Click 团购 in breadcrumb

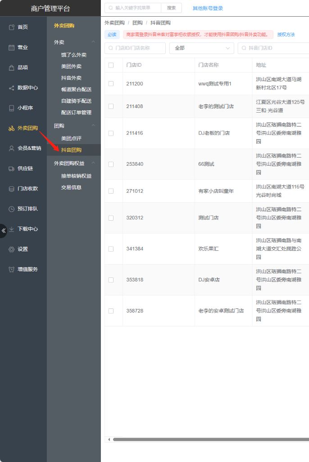pos(137,23)
